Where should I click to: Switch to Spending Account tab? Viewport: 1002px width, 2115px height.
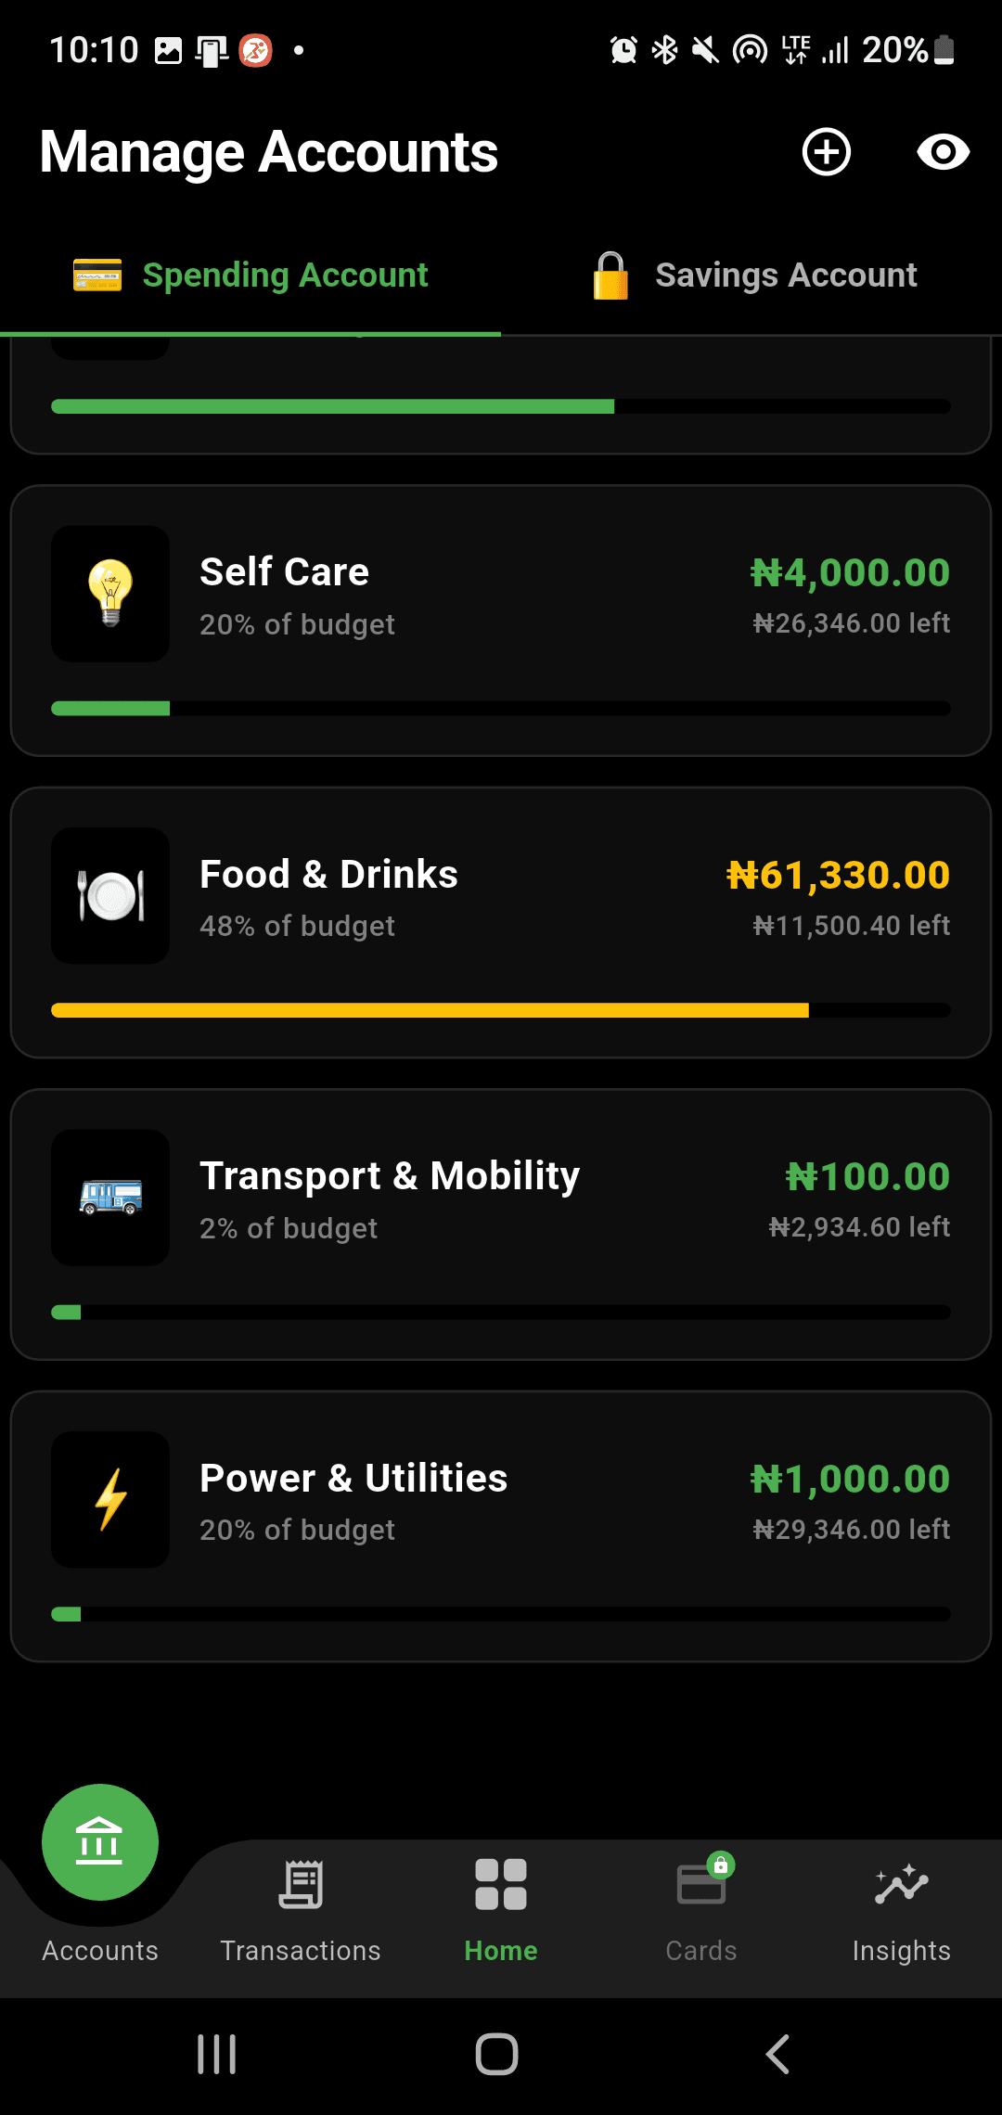250,276
